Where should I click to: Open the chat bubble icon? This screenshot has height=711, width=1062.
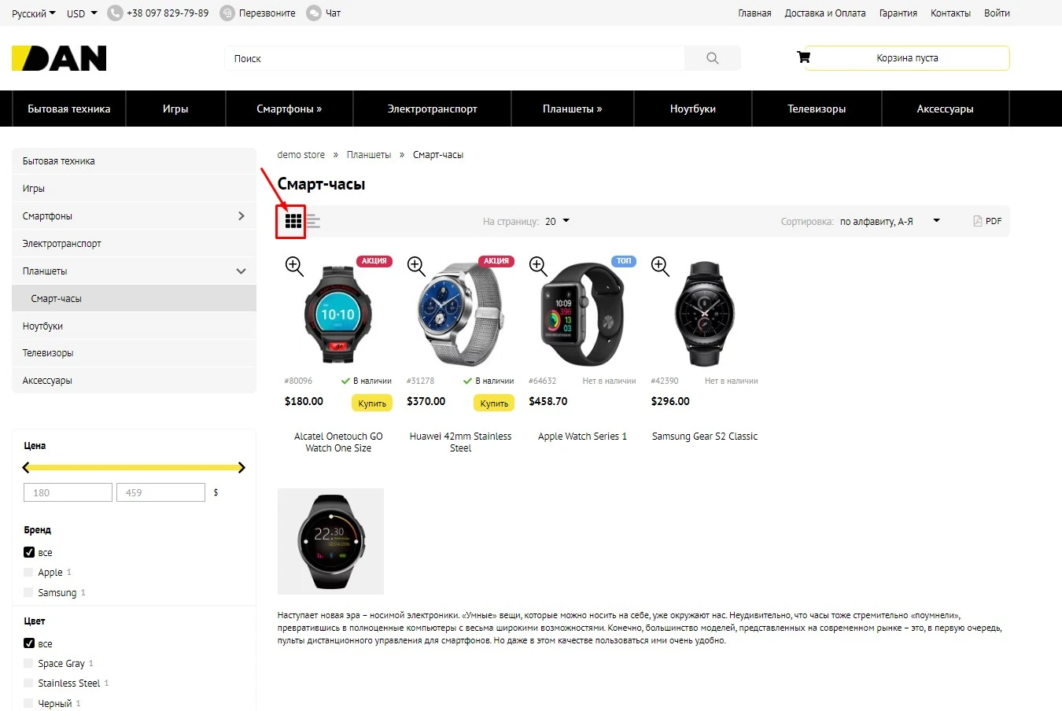[314, 13]
